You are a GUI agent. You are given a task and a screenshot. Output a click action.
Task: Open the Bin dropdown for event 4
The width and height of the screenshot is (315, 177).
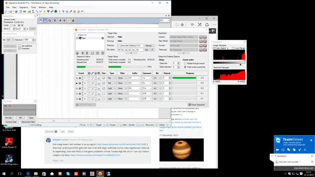[x=157, y=94]
